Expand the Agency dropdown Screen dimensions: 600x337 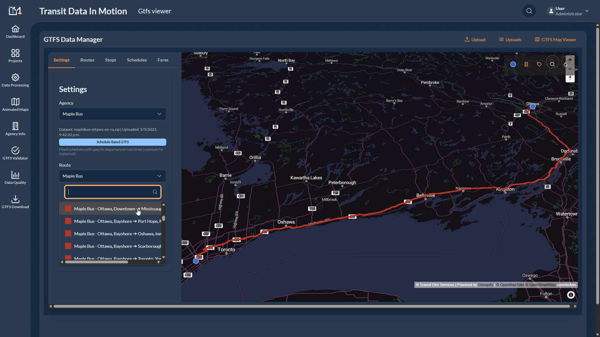coord(112,114)
